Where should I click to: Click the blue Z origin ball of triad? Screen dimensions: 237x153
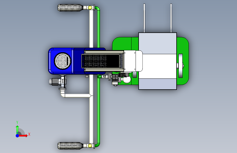pos(17,136)
